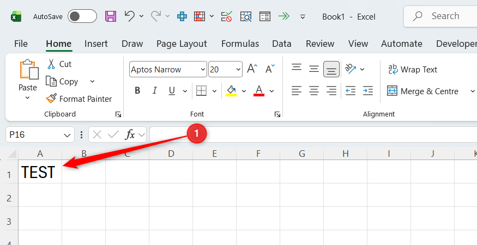The height and width of the screenshot is (245, 477).
Task: Expand the Copy options arrow
Action: (x=92, y=82)
